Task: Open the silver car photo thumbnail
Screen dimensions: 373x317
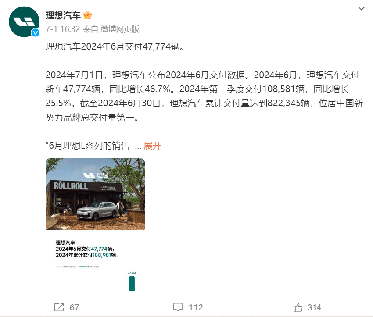Action: tap(95, 194)
